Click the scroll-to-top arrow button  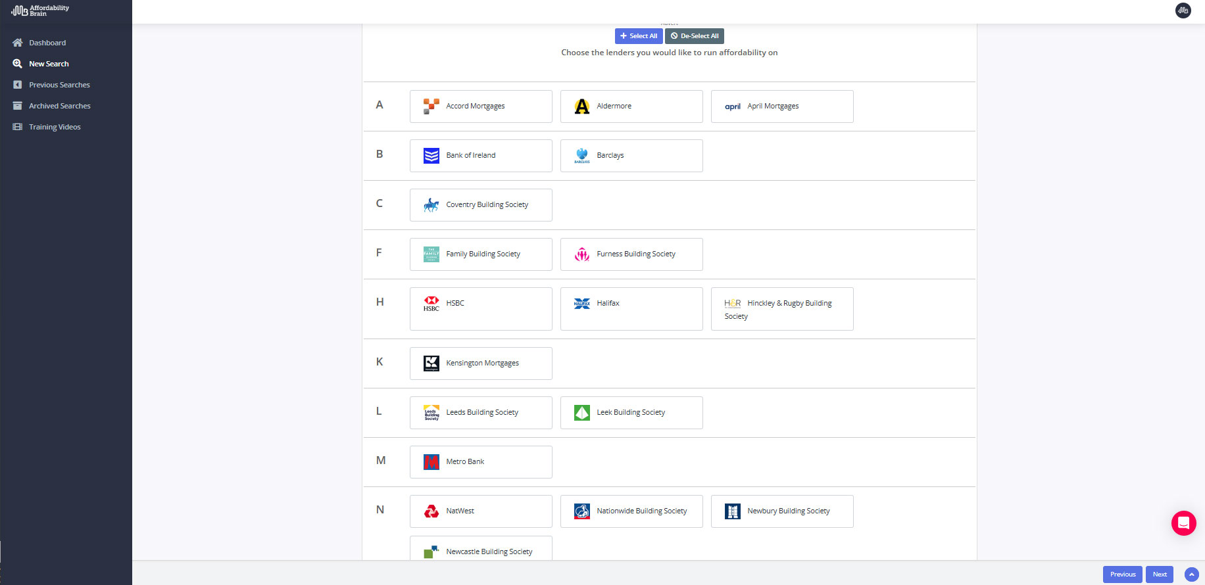click(1191, 574)
